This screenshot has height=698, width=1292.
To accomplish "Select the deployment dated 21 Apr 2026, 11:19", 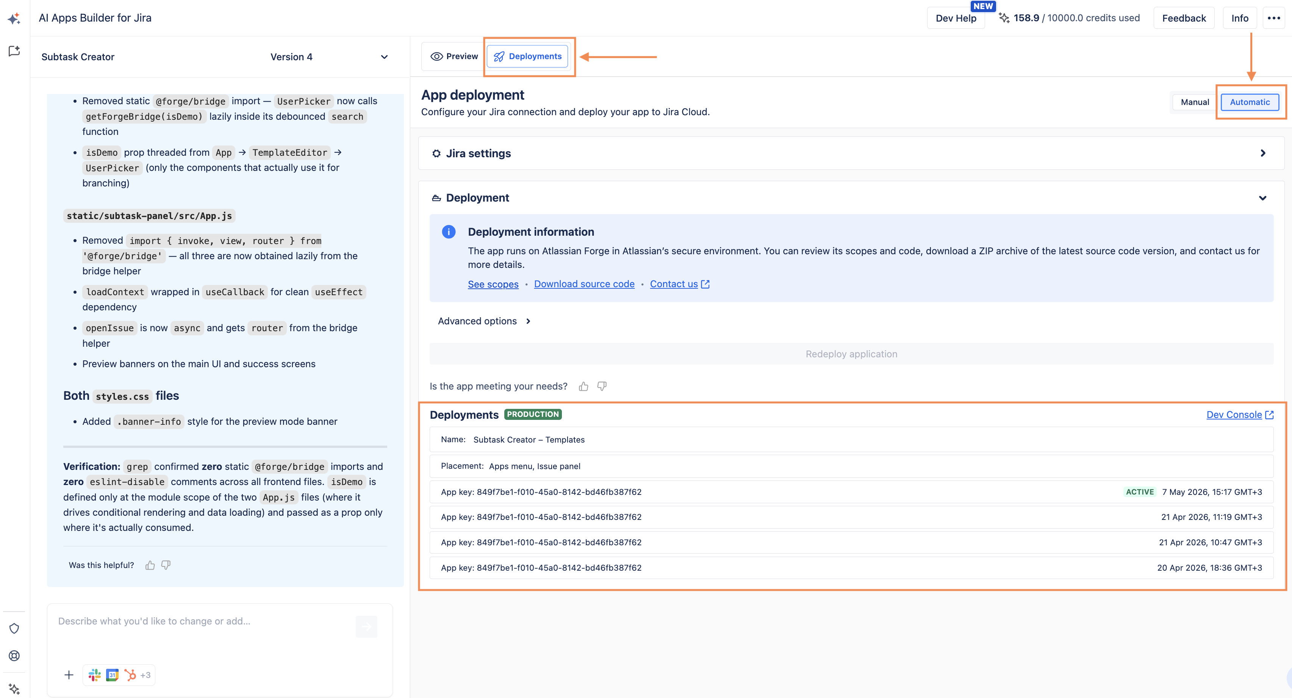I will pos(851,517).
